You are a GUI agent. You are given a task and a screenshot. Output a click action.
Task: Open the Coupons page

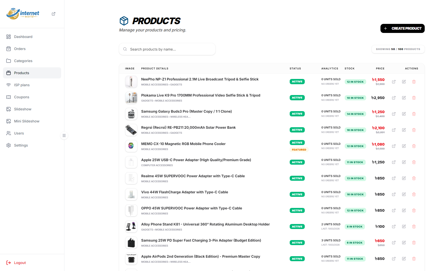click(x=22, y=97)
